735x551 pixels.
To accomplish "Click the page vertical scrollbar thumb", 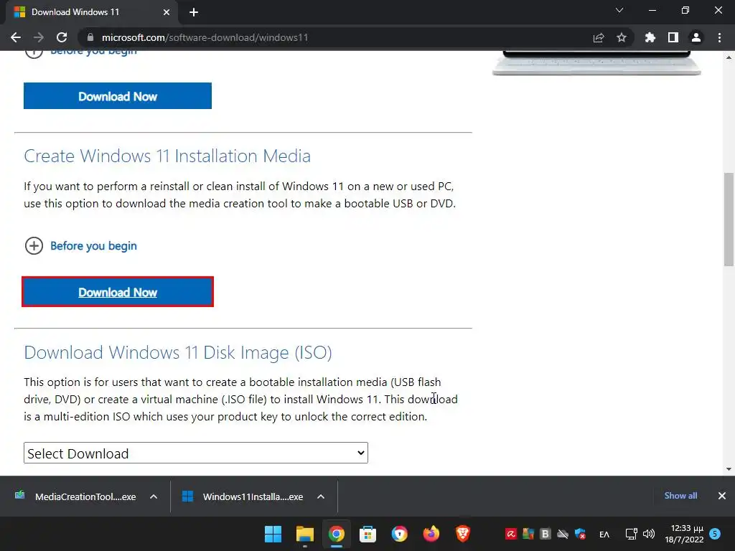I will click(x=729, y=220).
